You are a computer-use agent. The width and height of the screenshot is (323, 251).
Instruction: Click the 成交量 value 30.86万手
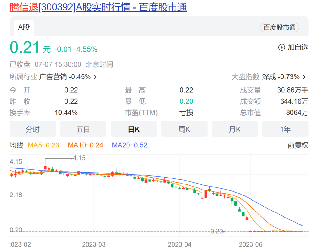(293, 90)
